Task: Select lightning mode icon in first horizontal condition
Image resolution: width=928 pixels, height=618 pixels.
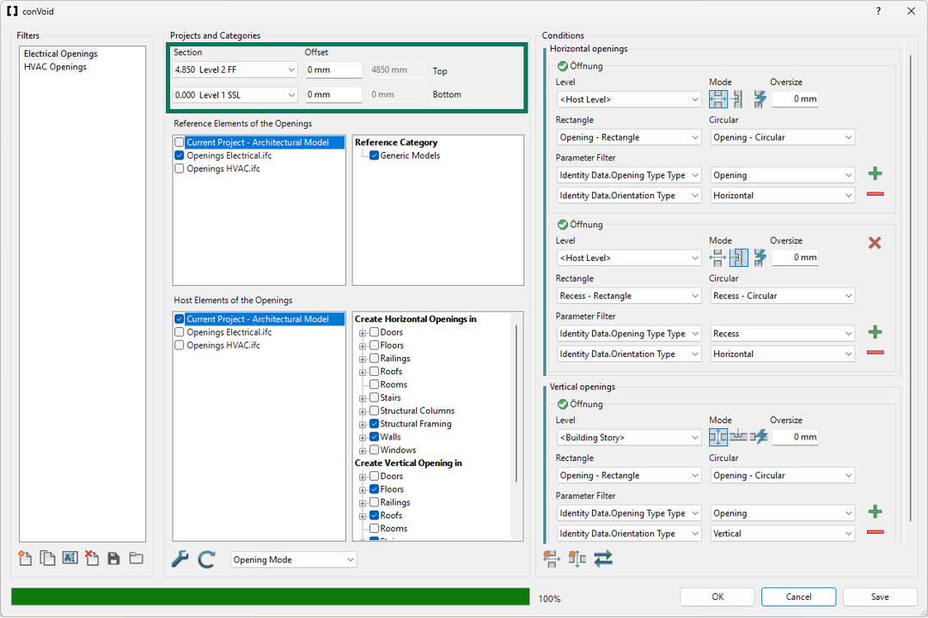Action: coord(760,99)
